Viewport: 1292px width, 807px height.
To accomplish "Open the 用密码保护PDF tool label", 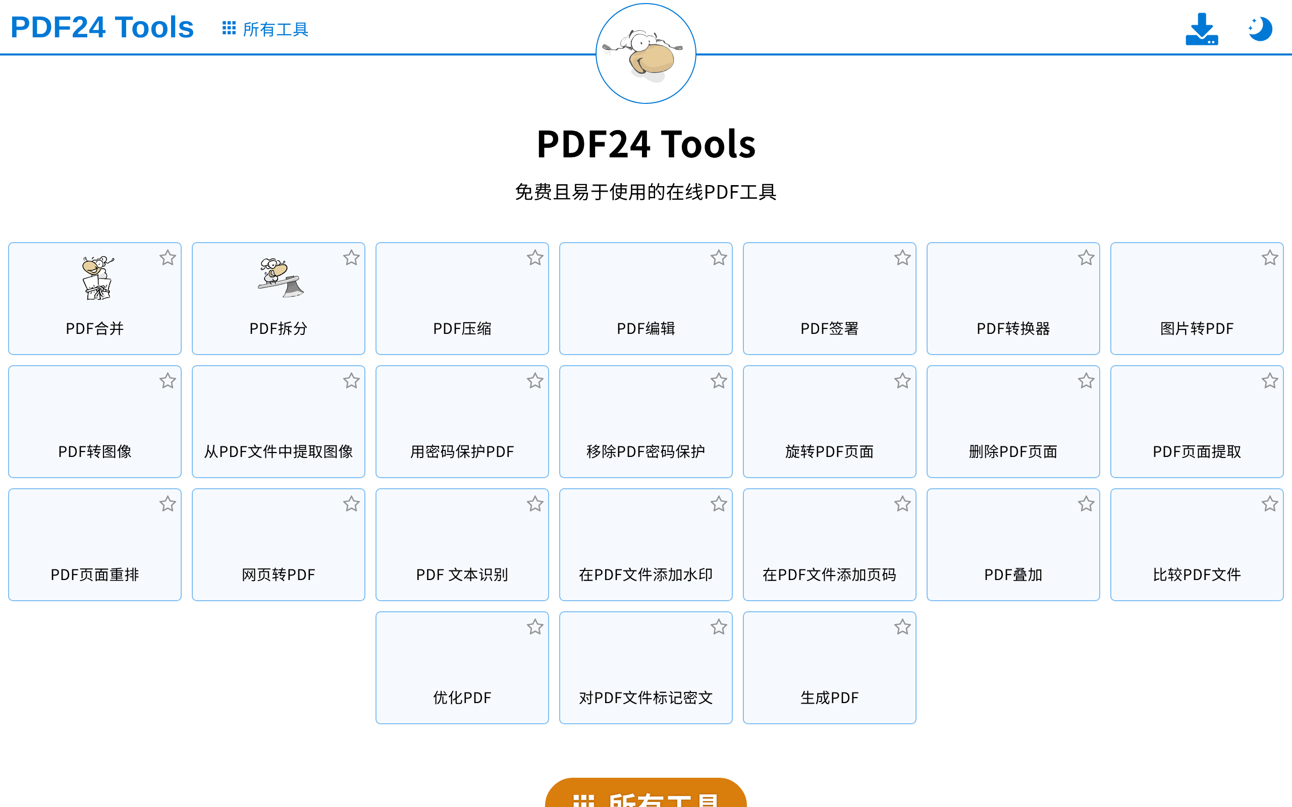I will (462, 451).
